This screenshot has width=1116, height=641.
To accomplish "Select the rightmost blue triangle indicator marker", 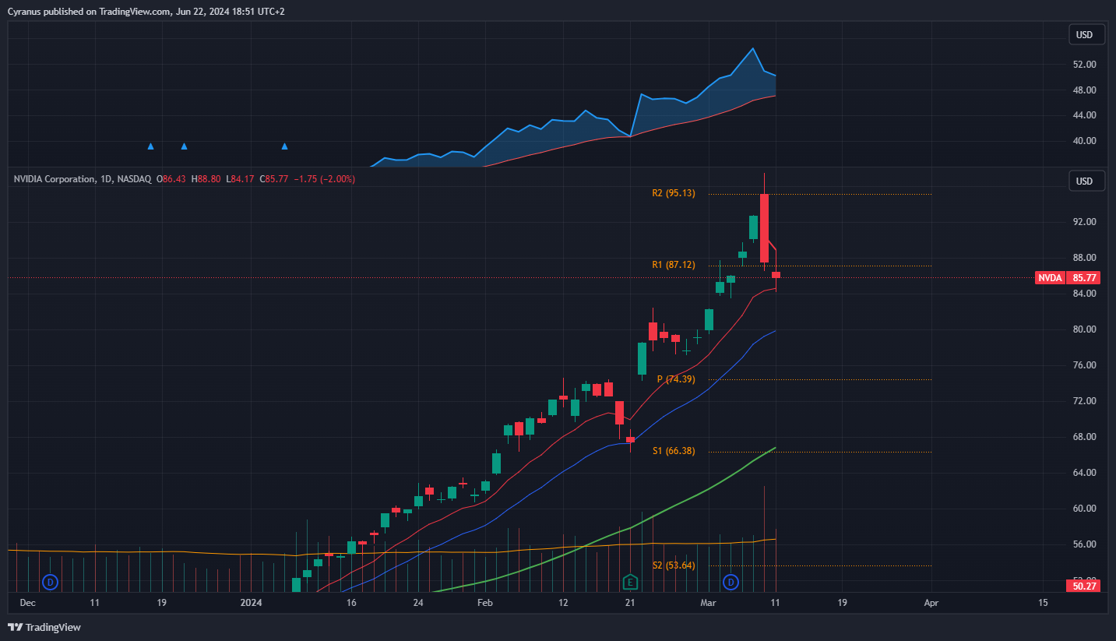I will [x=285, y=146].
